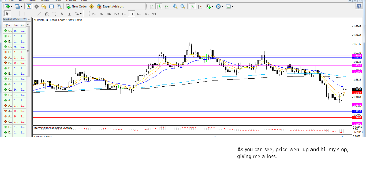Open the Profiles icon
The width and height of the screenshot is (366, 192).
coord(17,6)
